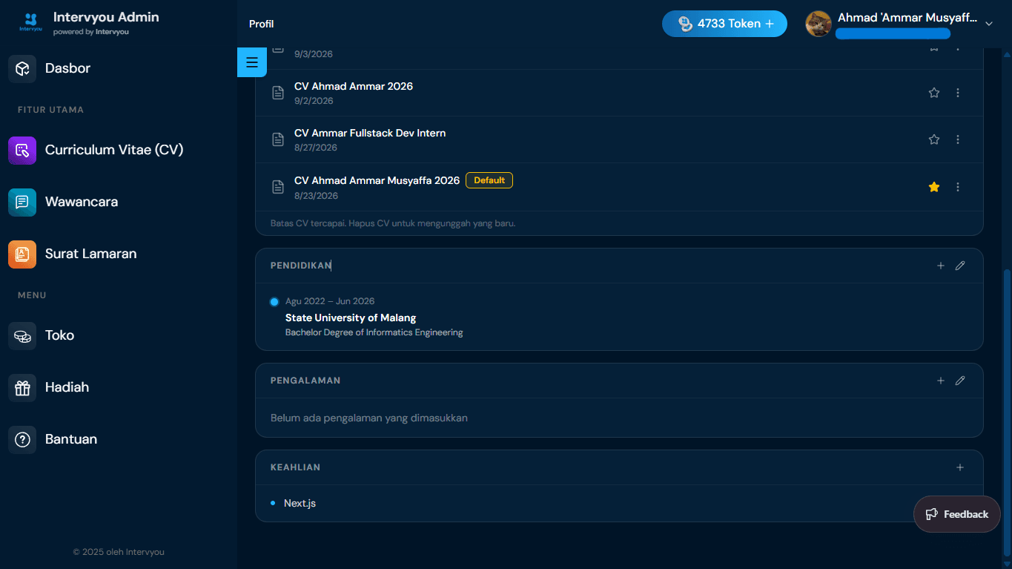Screen dimensions: 1012x569
Task: Open Dasbor from the sidebar
Action: (67, 68)
